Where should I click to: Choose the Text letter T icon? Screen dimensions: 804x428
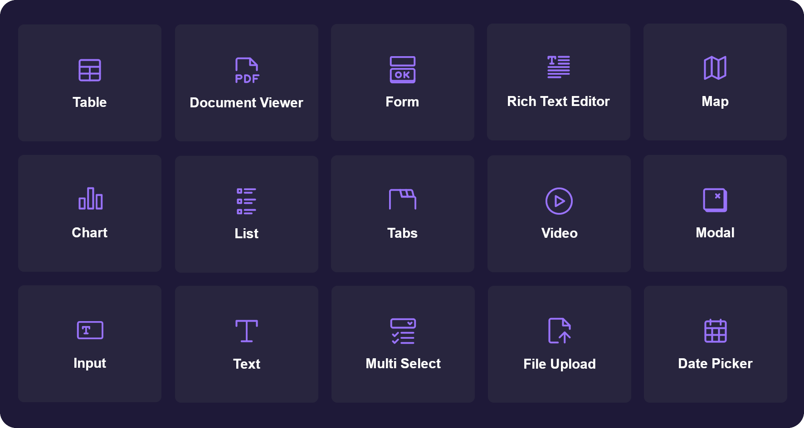(x=247, y=331)
